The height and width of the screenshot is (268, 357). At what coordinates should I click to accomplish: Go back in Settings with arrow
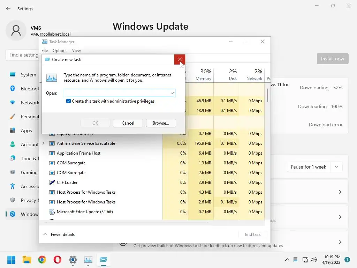(8, 8)
